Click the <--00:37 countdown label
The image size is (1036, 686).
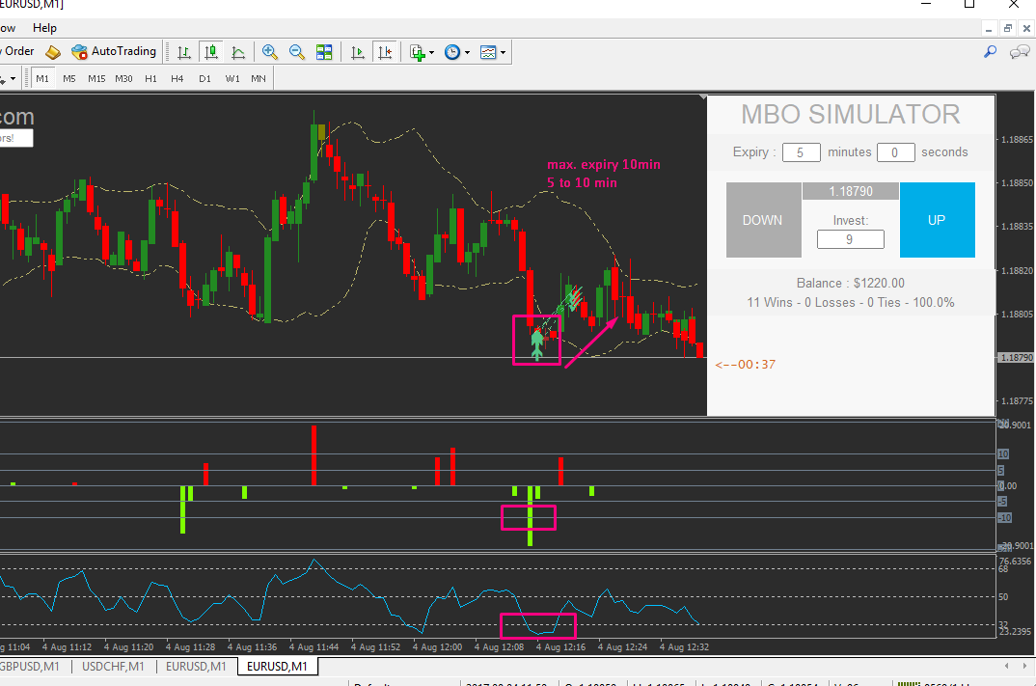(746, 364)
